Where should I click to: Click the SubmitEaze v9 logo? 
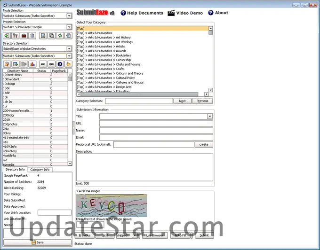pos(96,13)
